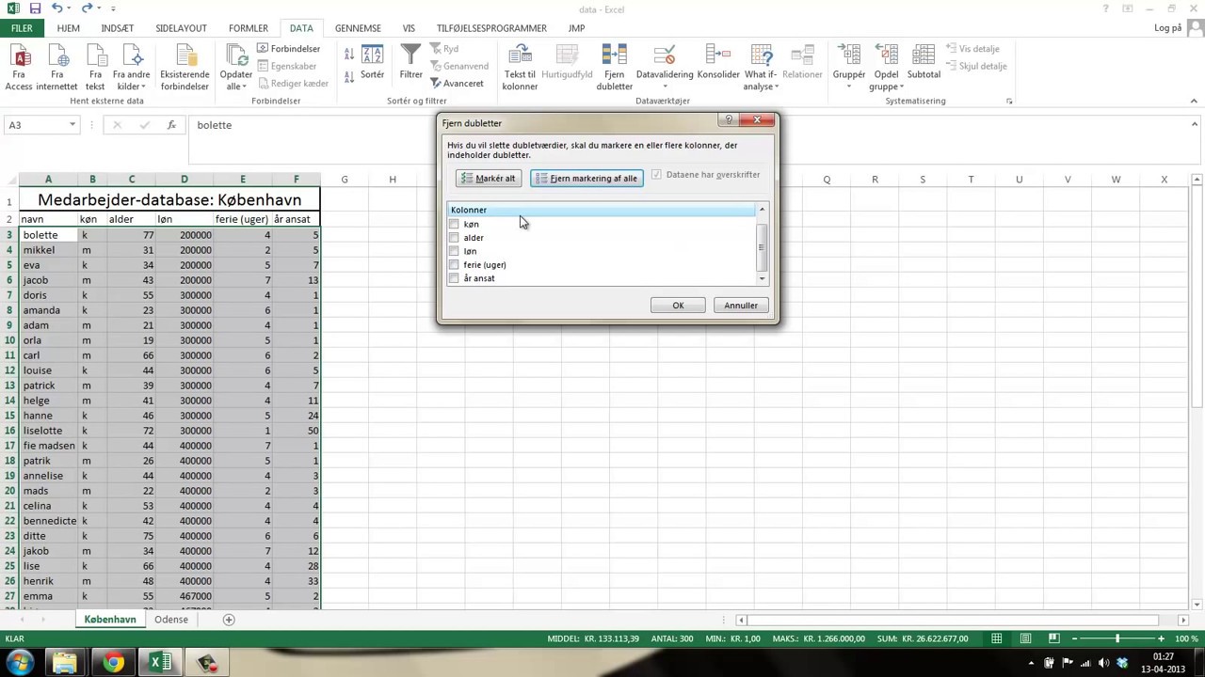Switch to the GENNEMSE tab
The width and height of the screenshot is (1205, 677).
point(358,28)
